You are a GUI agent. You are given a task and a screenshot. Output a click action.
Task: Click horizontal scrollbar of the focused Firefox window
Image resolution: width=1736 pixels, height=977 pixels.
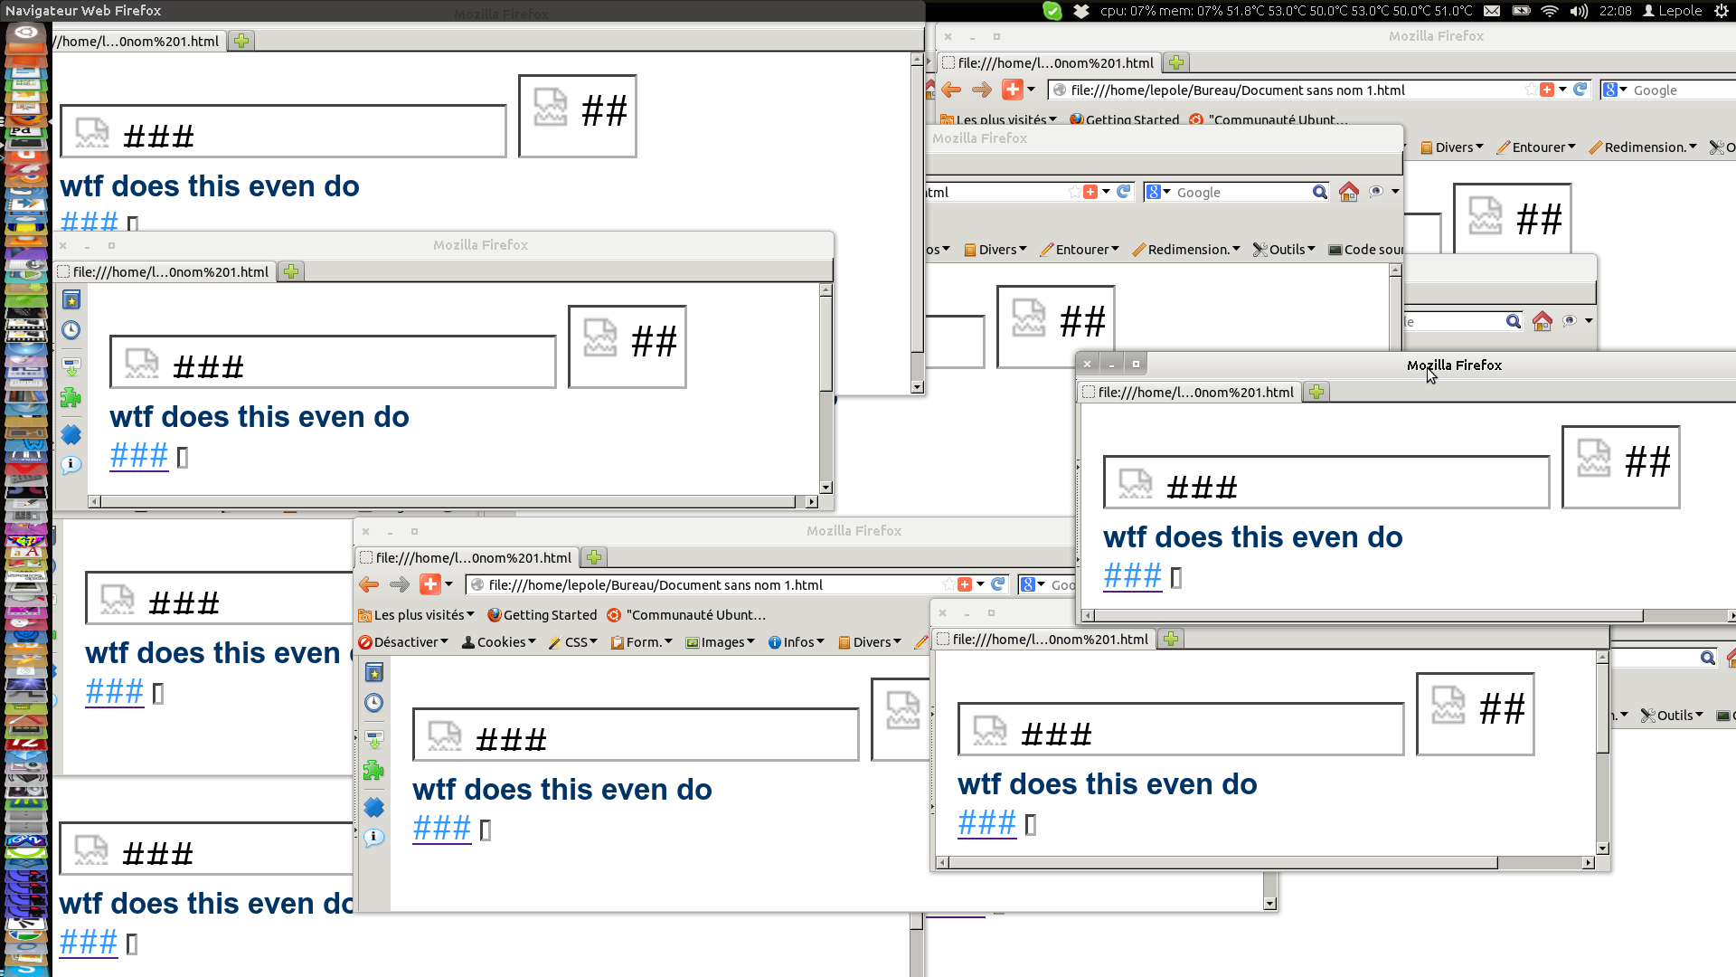coord(1370,616)
